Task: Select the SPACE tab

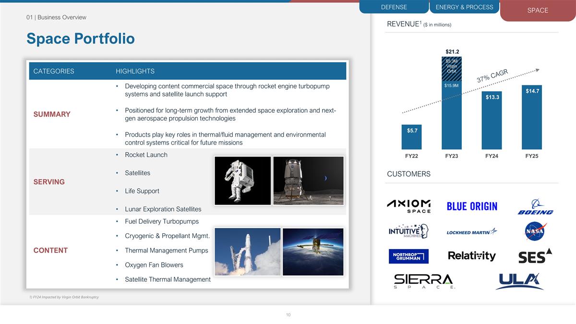Action: point(537,10)
